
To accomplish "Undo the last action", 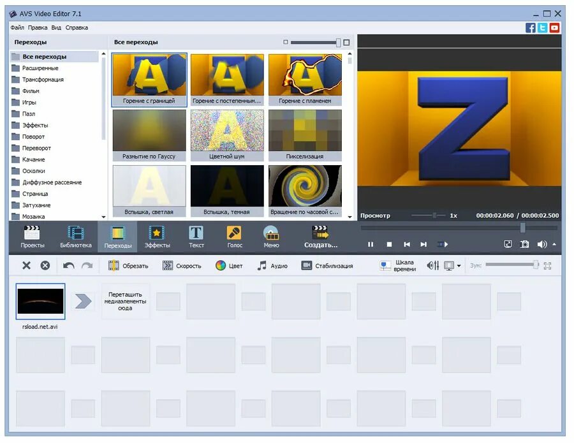I will 68,266.
